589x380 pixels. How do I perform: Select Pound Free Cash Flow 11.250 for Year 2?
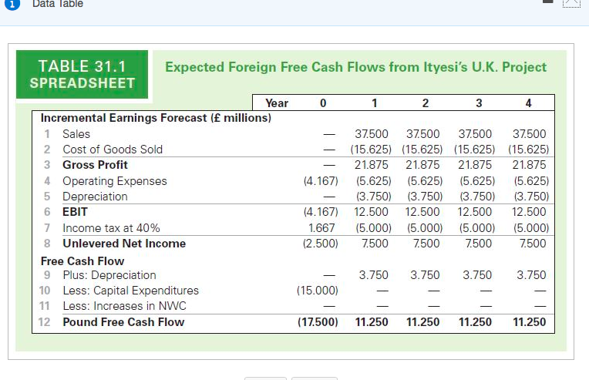click(x=422, y=321)
